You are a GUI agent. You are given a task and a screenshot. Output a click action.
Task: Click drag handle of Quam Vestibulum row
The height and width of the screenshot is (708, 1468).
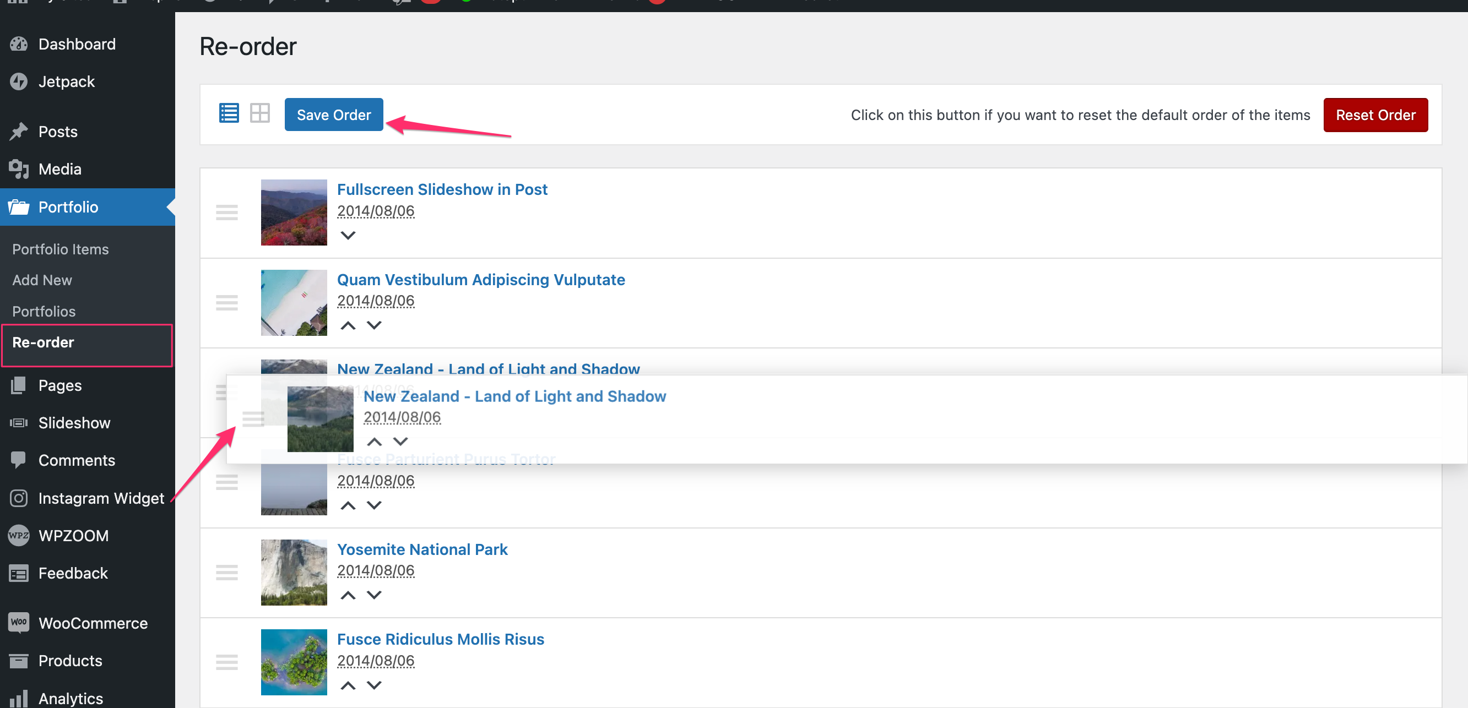tap(227, 302)
